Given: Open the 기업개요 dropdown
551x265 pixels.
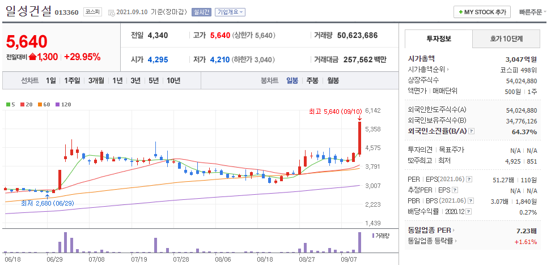Looking at the screenshot, I should pyautogui.click(x=230, y=12).
